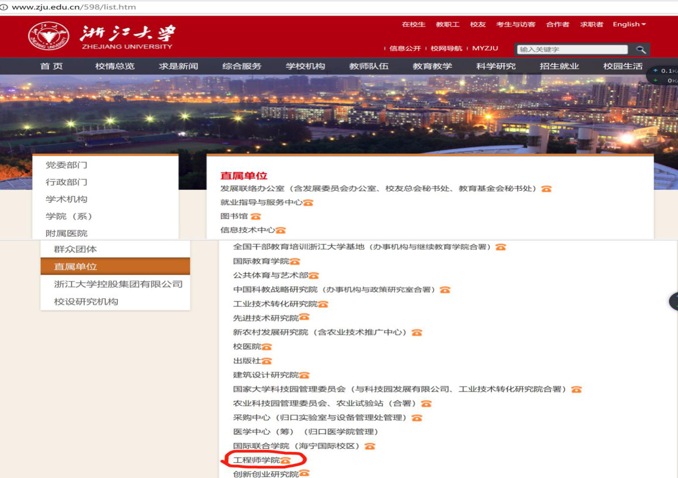678x478 pixels.
Task: Open 求是新闻 navigation menu
Action: coord(178,66)
